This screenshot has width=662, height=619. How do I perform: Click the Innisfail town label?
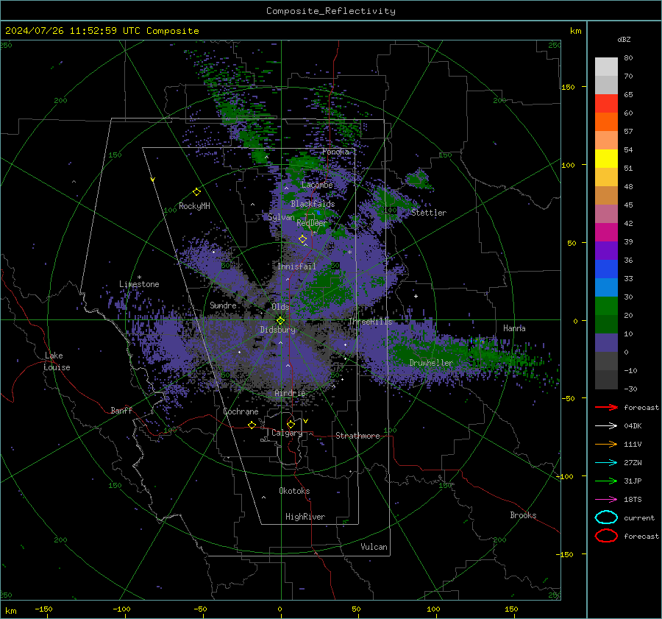pos(296,266)
